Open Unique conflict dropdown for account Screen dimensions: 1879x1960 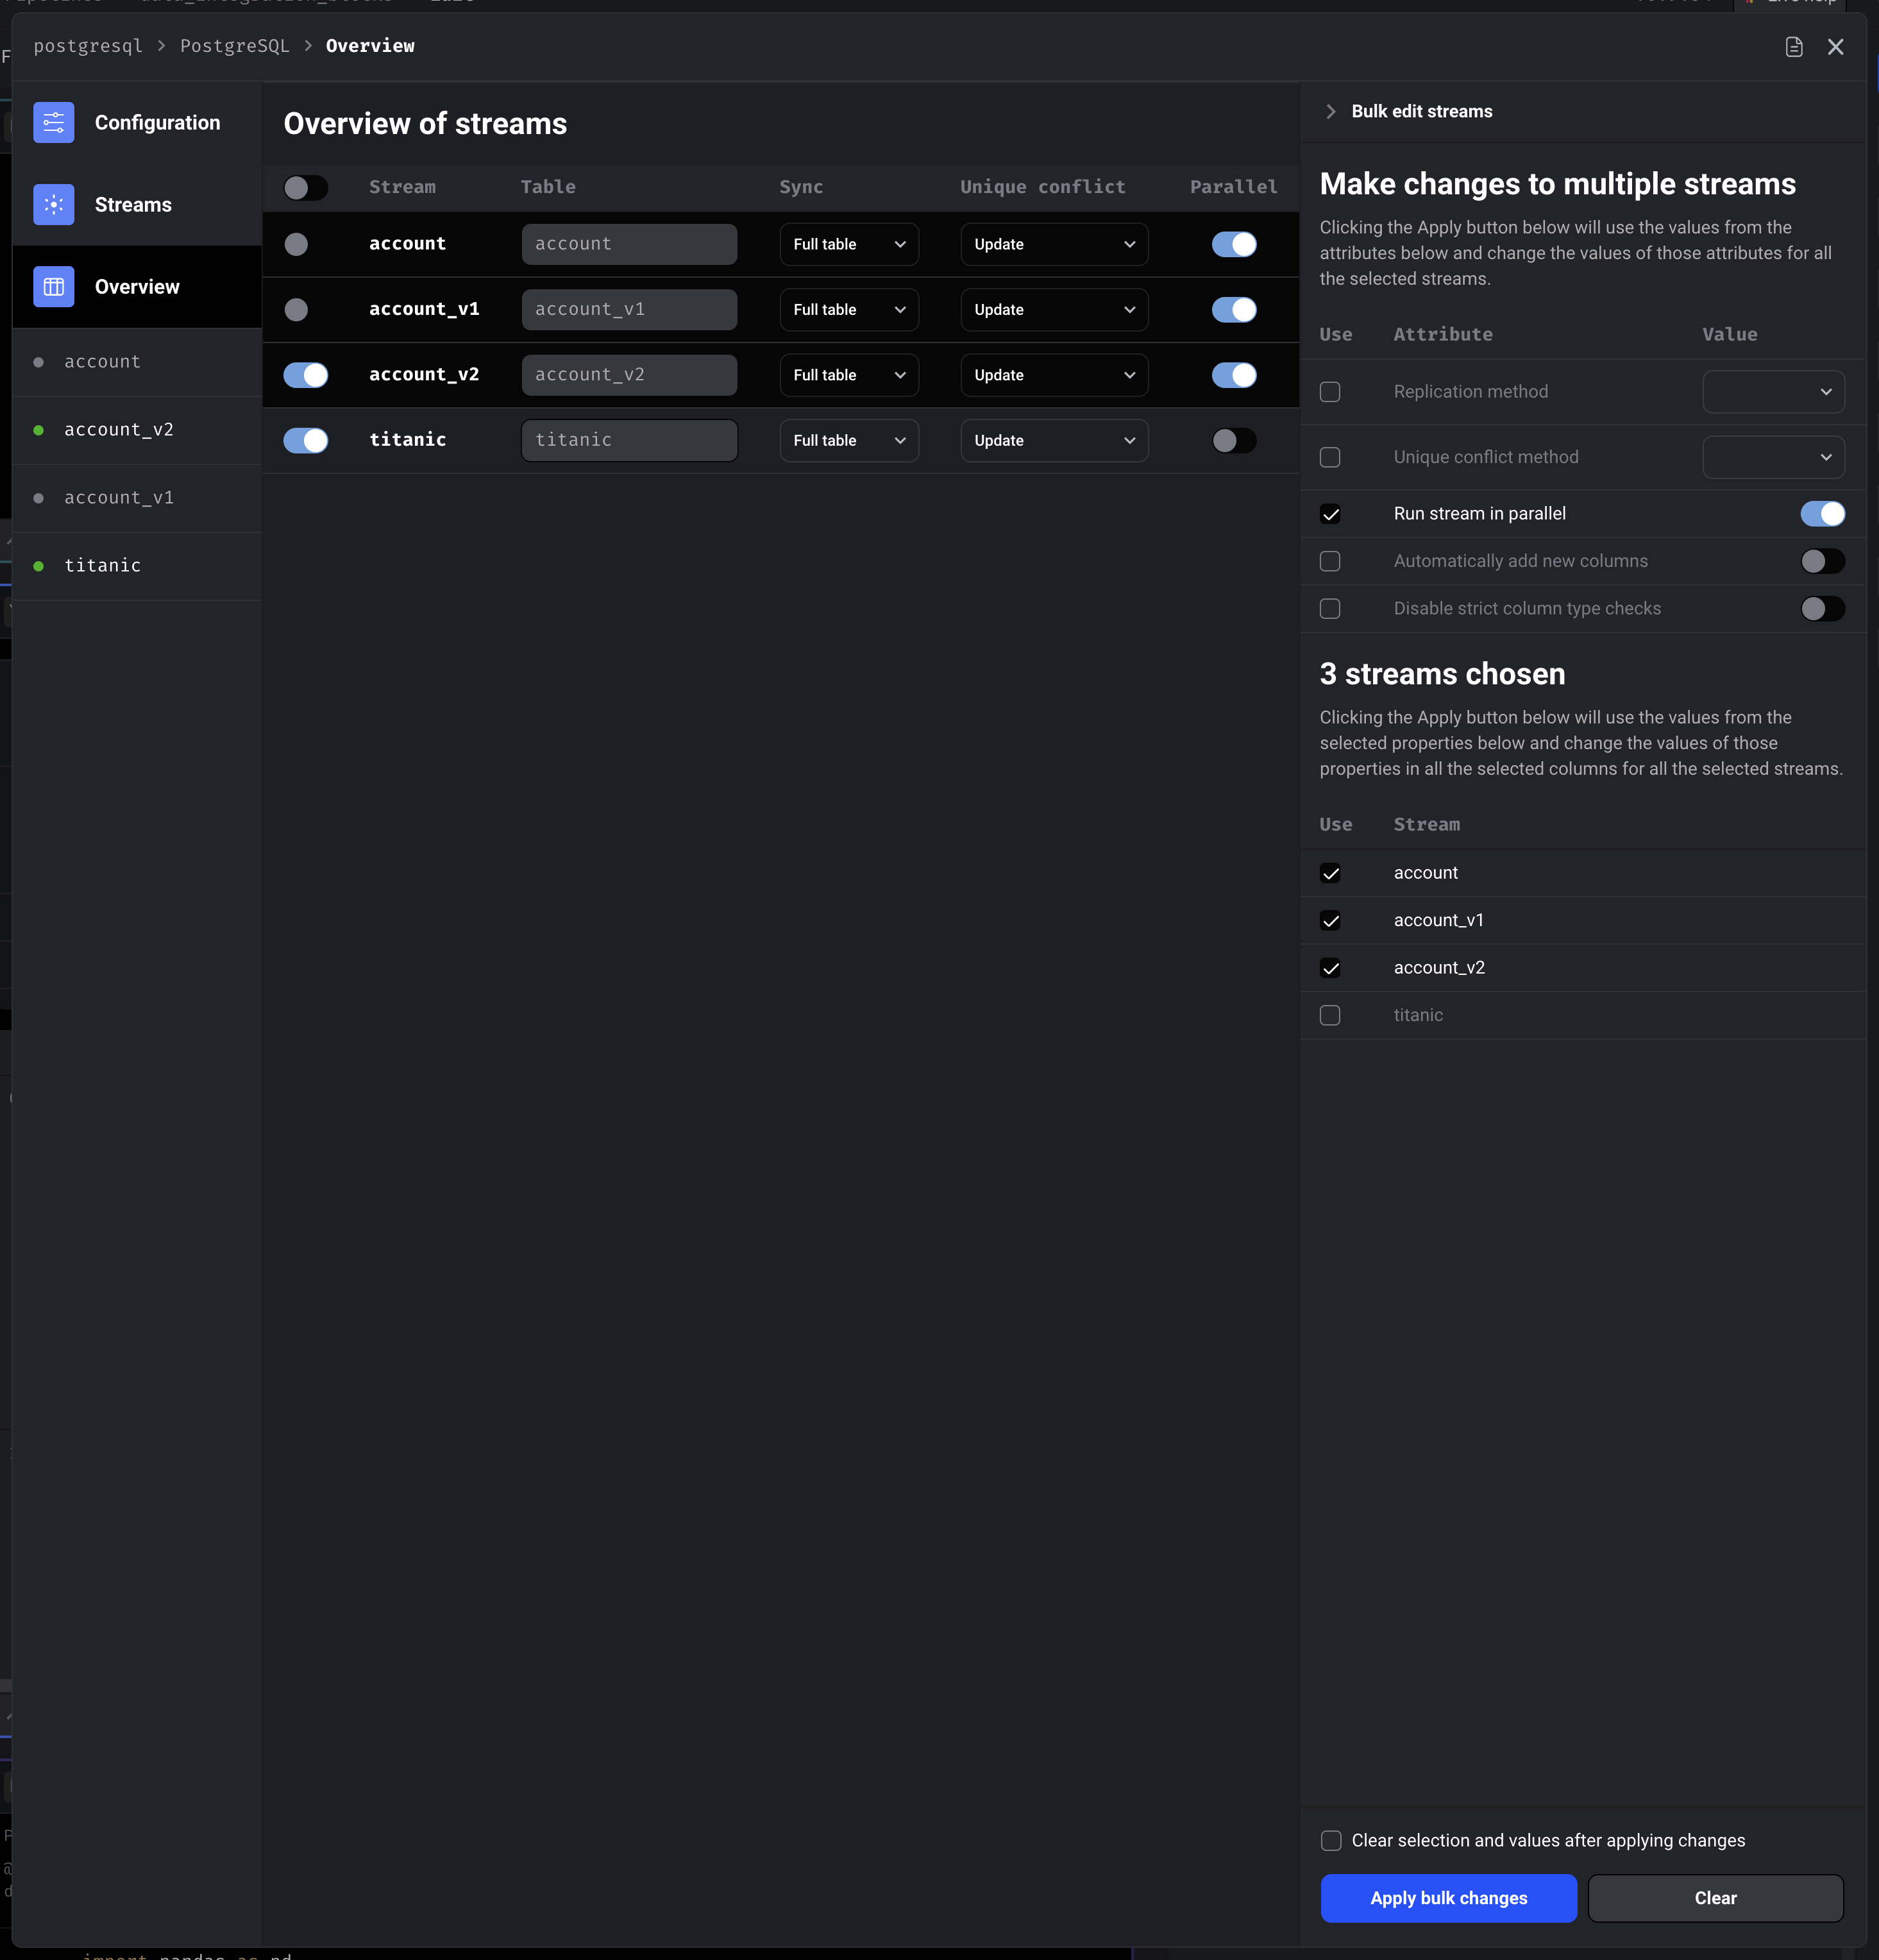pyautogui.click(x=1054, y=244)
